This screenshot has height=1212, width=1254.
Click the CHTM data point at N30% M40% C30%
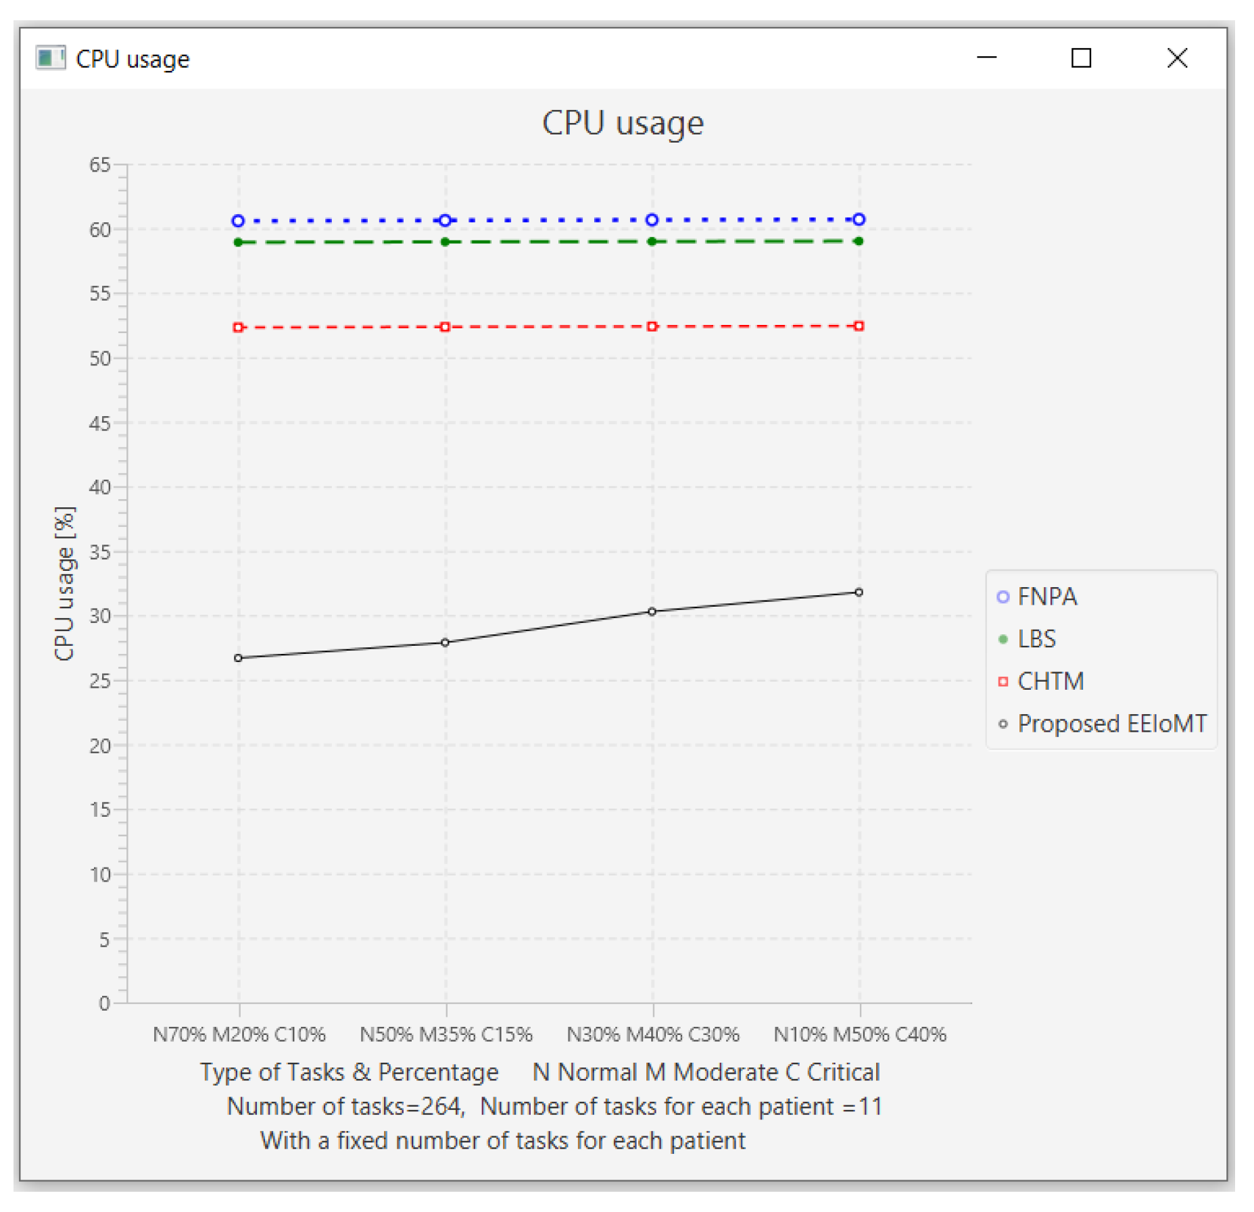tap(652, 326)
